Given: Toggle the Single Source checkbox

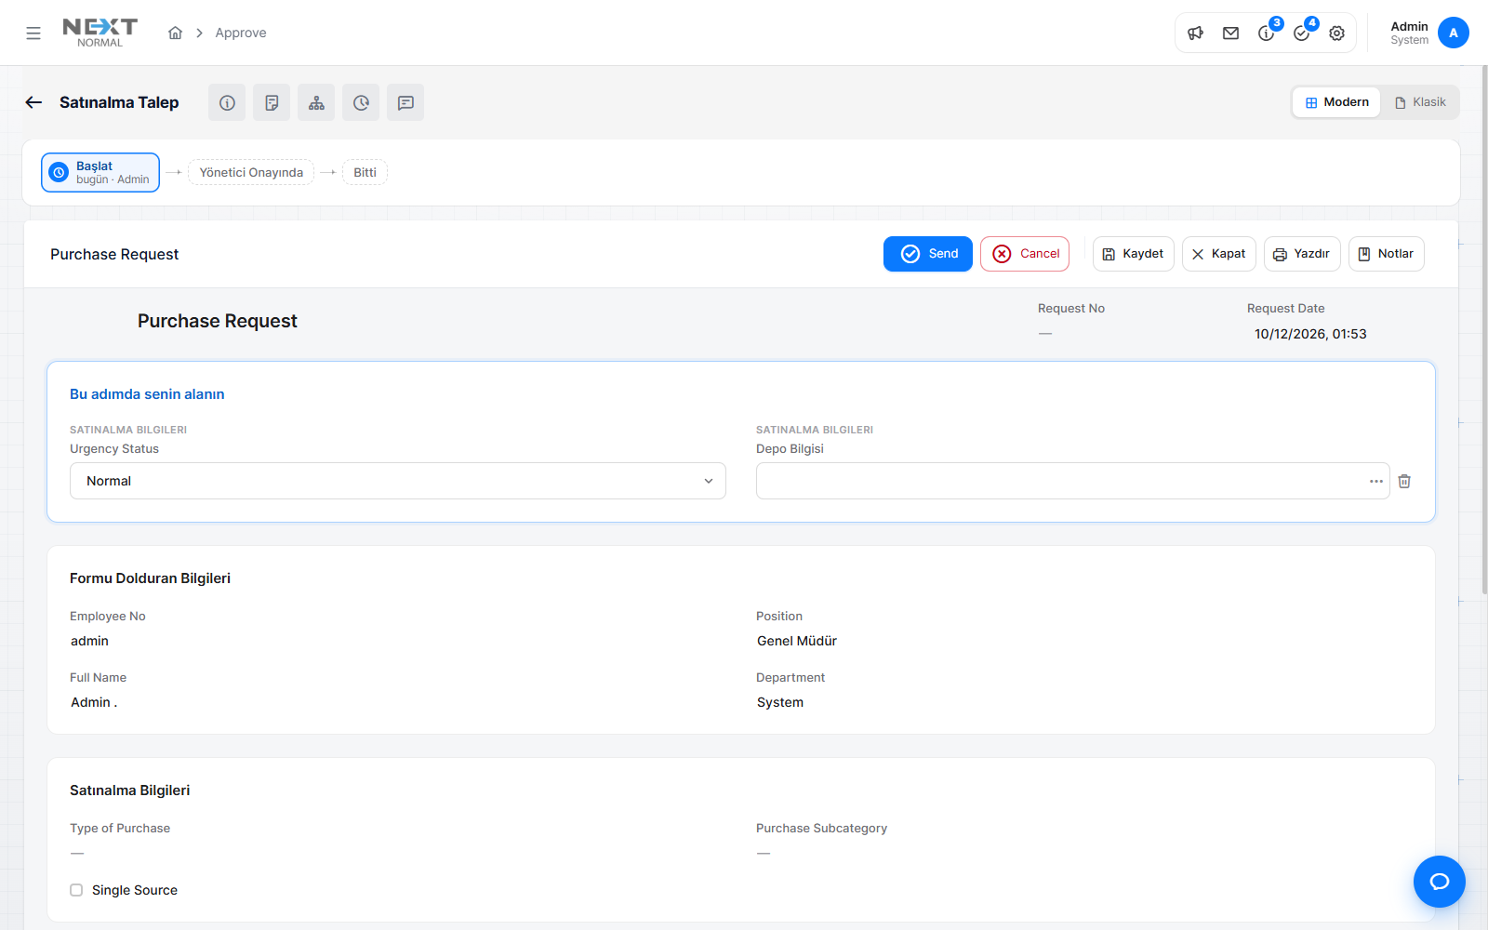Looking at the screenshot, I should pos(76,890).
